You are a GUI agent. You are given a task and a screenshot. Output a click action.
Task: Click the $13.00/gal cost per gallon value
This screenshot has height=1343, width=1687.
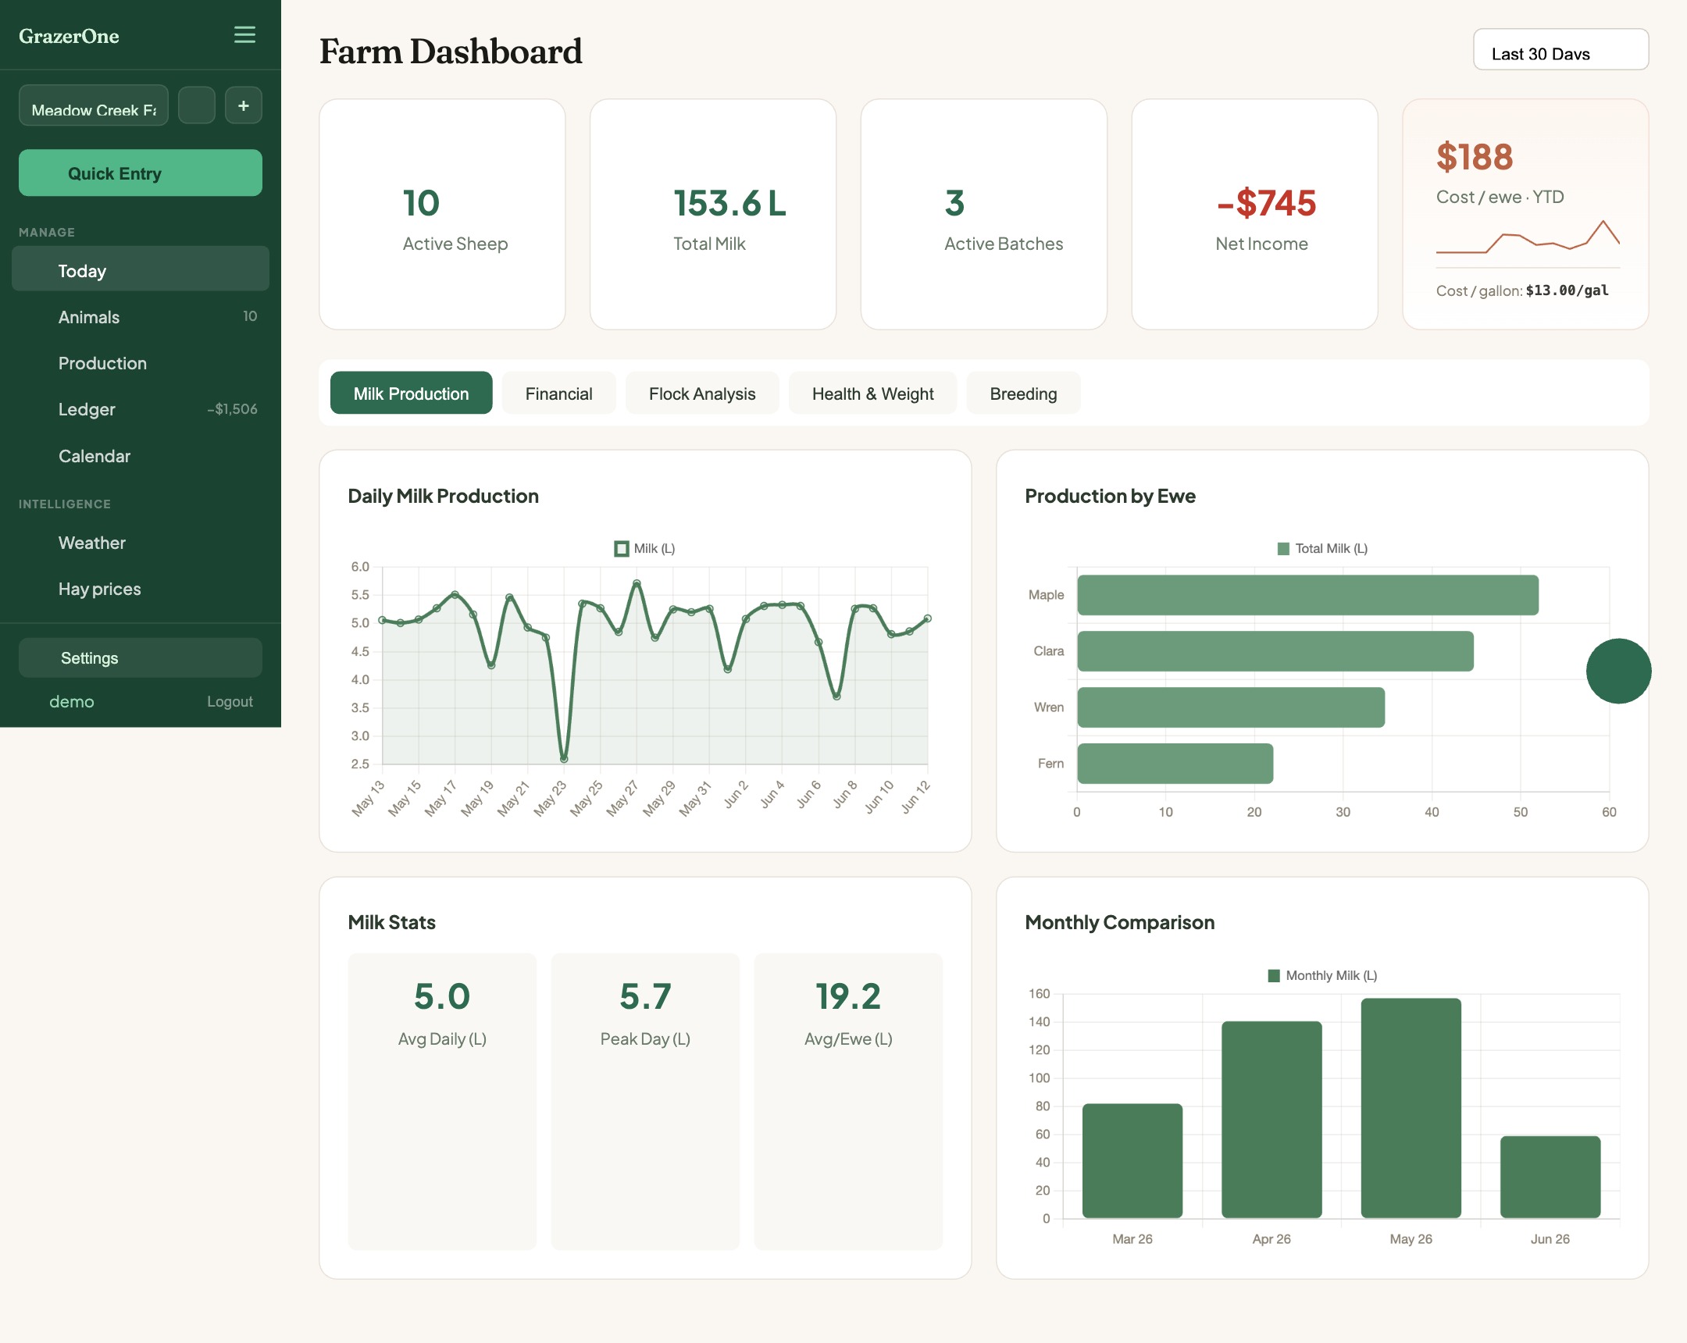1568,290
